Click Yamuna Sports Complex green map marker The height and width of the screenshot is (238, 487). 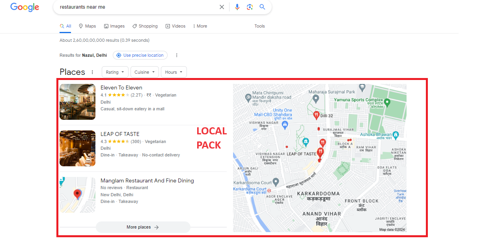click(x=387, y=102)
